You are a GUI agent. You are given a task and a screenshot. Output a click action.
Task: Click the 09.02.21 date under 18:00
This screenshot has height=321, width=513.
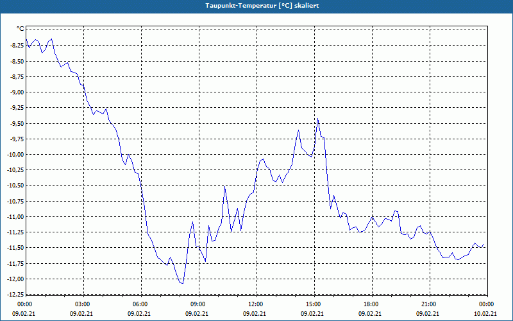[370, 314]
